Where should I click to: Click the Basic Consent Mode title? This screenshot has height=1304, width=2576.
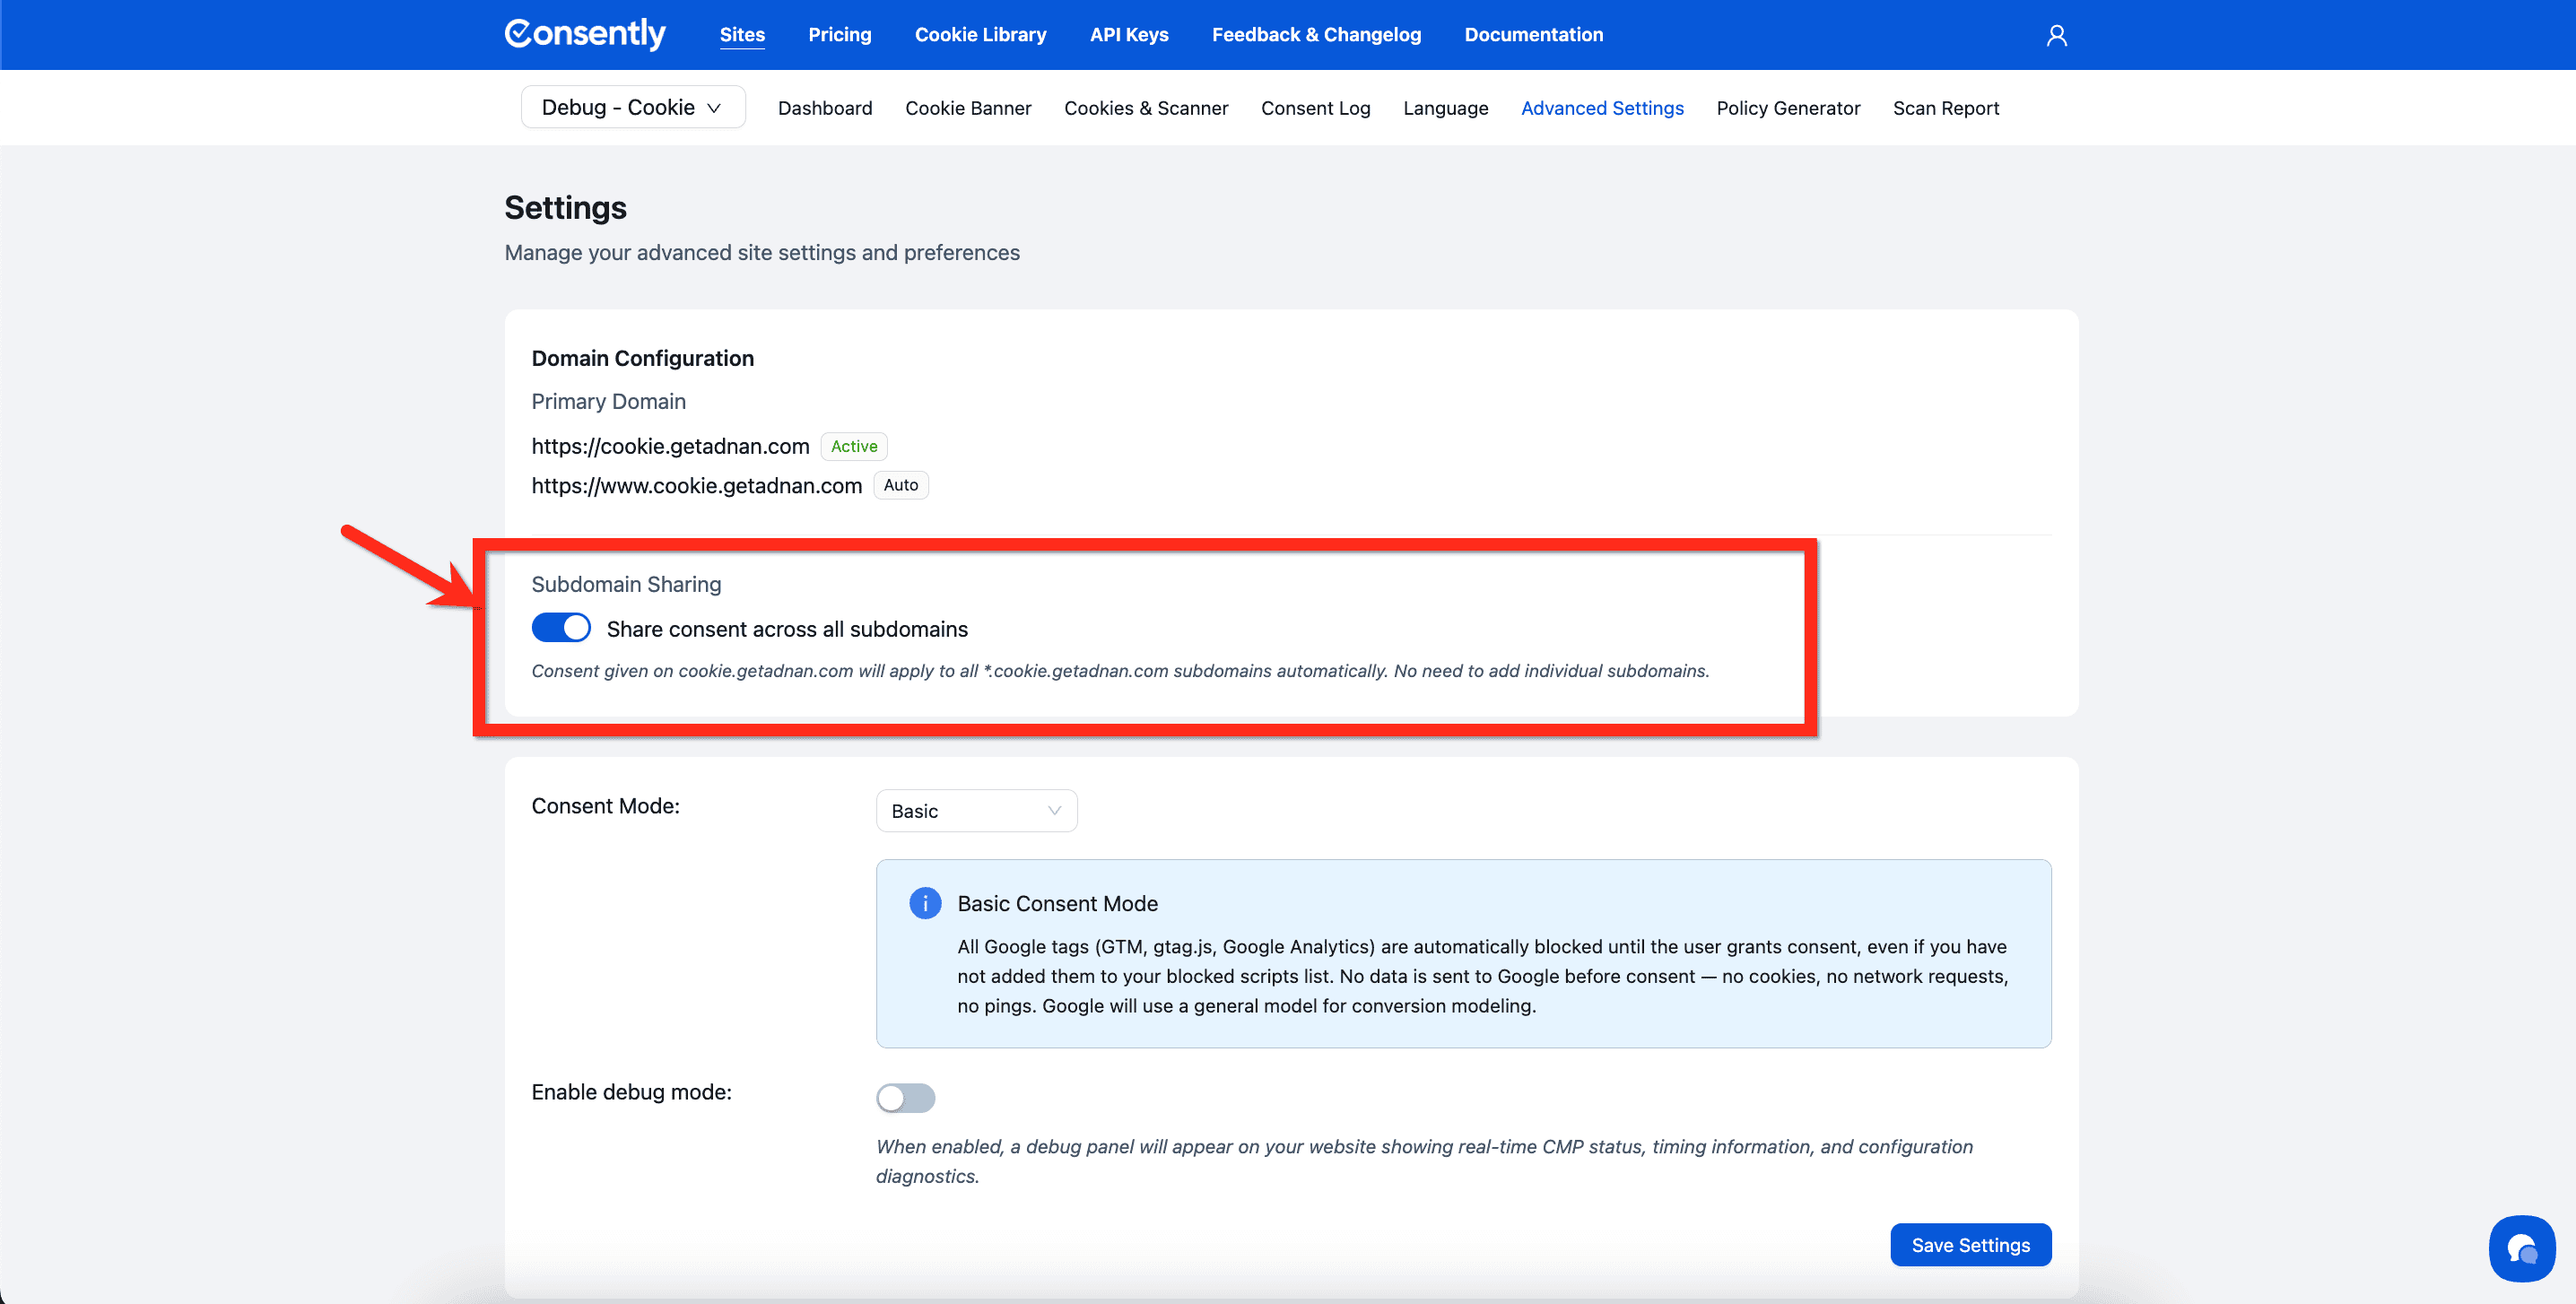pyautogui.click(x=1057, y=903)
